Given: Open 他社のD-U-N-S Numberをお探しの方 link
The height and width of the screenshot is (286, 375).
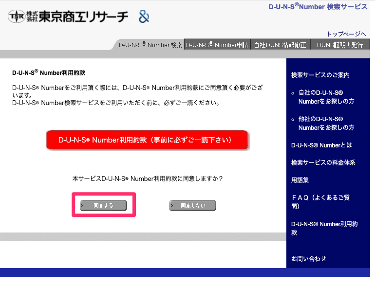Looking at the screenshot, I should click(326, 123).
